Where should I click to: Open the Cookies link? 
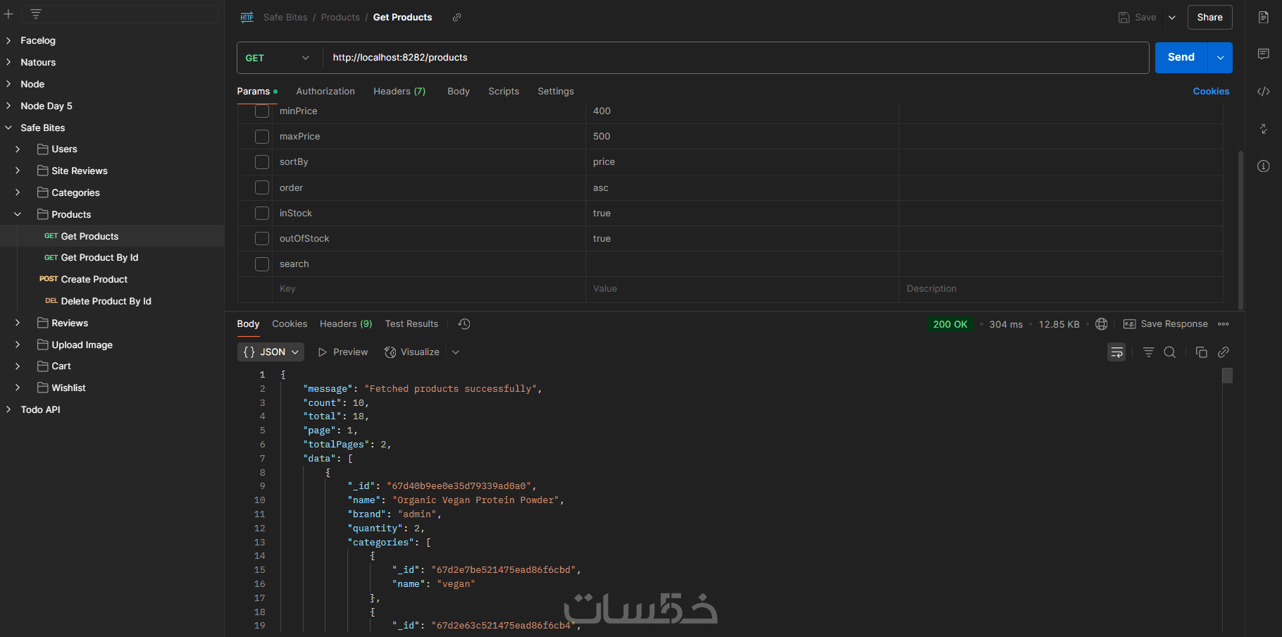click(1211, 92)
